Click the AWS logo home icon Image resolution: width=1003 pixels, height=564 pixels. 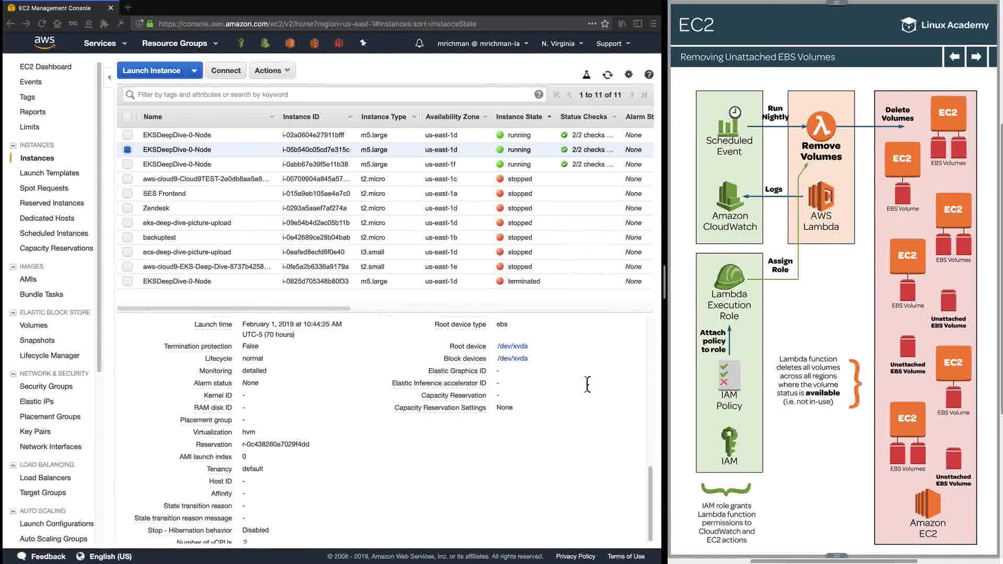pos(44,42)
